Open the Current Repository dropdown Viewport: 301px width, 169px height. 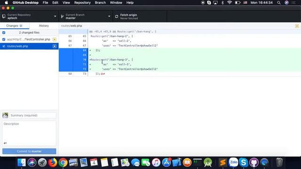tap(29, 16)
